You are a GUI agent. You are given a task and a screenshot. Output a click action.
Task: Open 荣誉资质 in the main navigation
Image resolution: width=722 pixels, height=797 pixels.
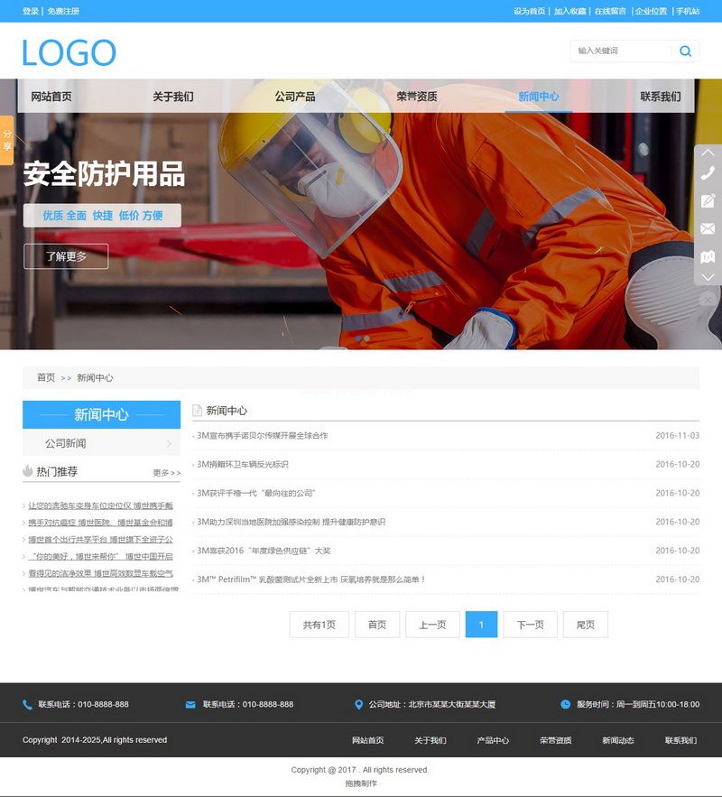417,97
